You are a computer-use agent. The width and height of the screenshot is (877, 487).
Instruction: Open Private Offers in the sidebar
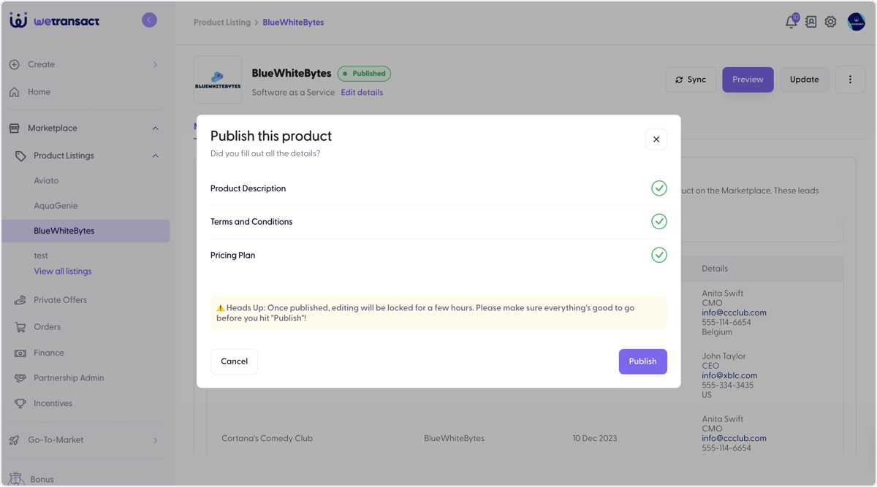pyautogui.click(x=60, y=300)
